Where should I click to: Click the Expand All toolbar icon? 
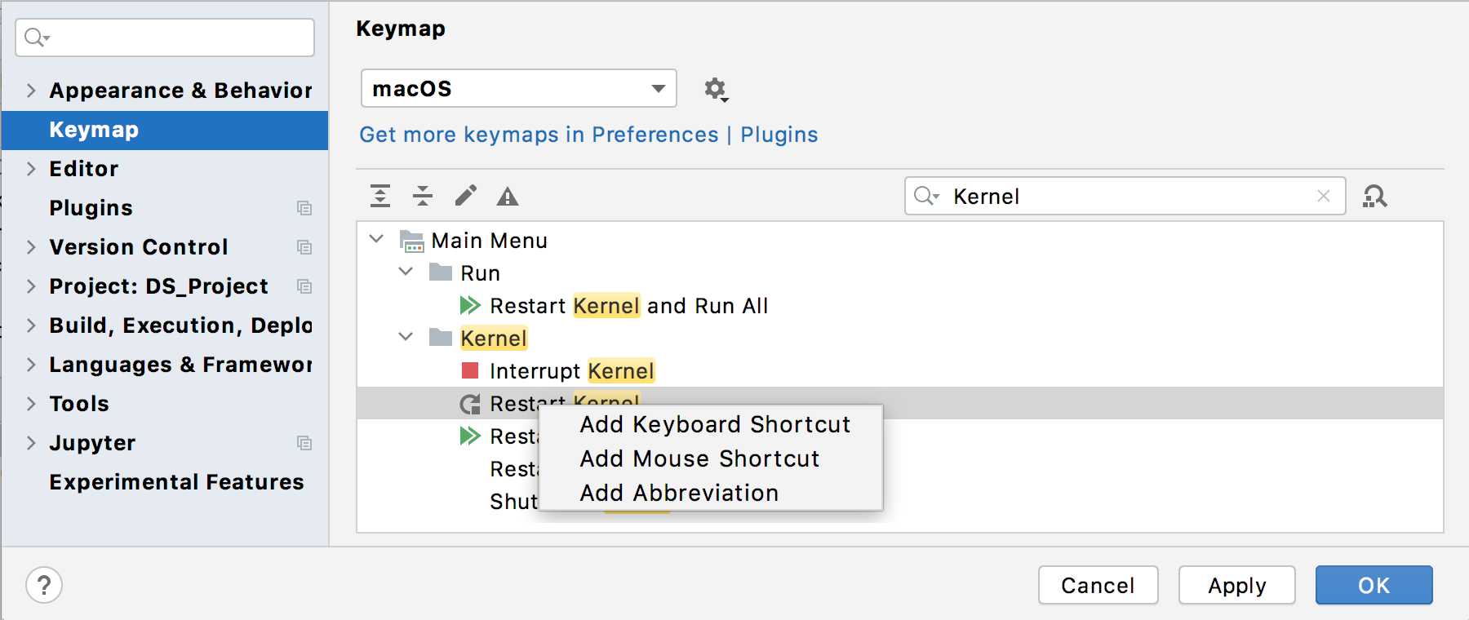(380, 196)
